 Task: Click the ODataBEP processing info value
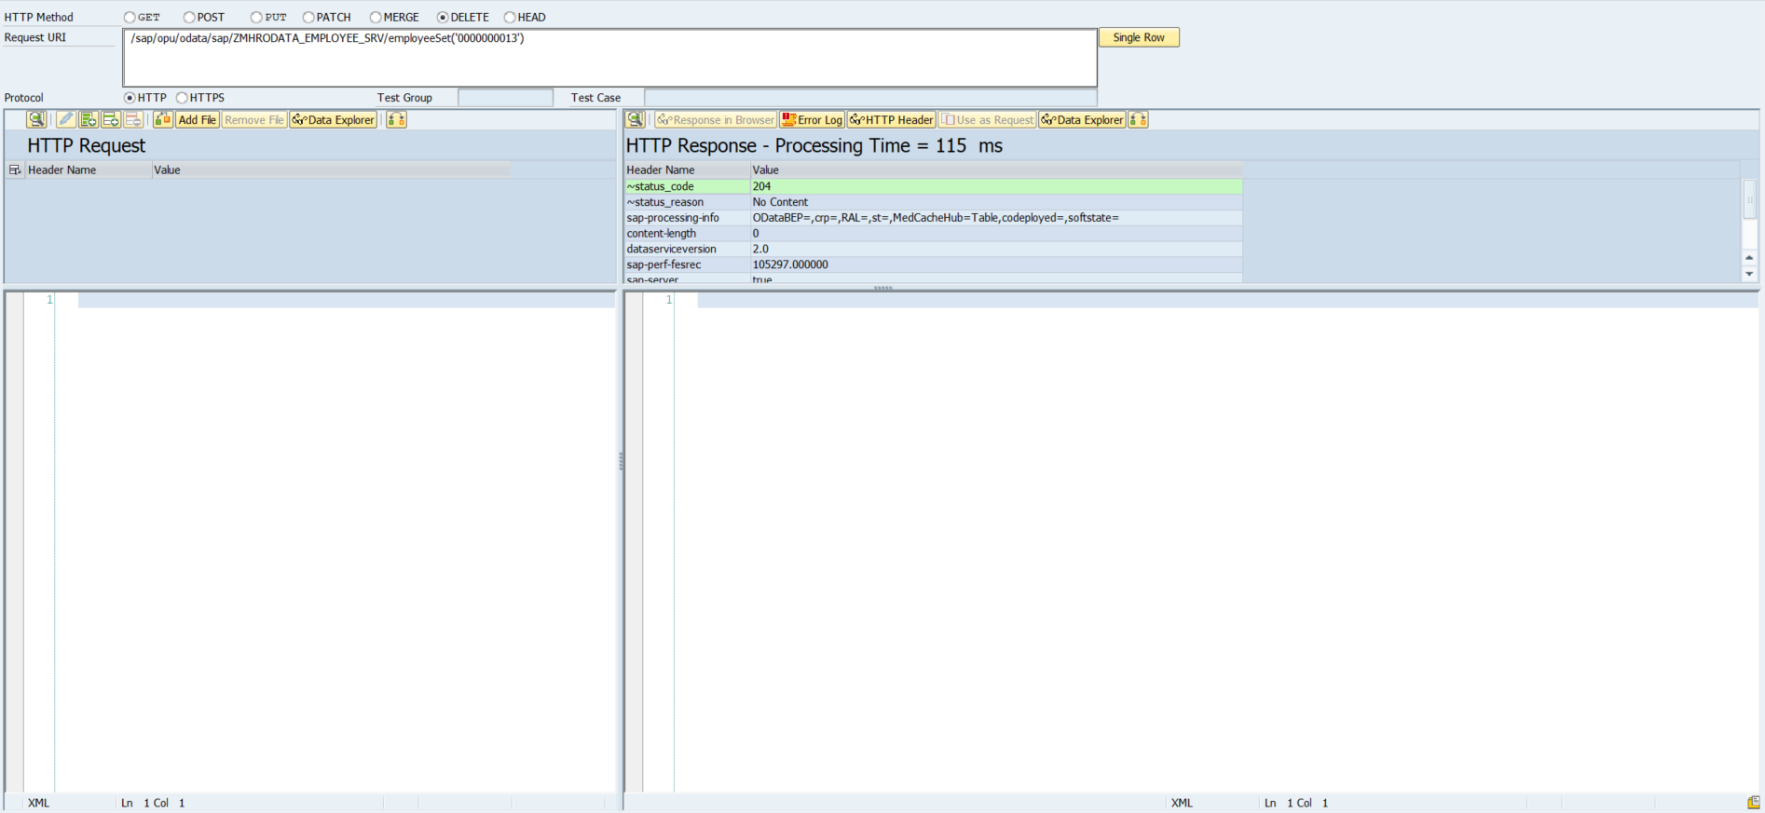[x=936, y=218]
